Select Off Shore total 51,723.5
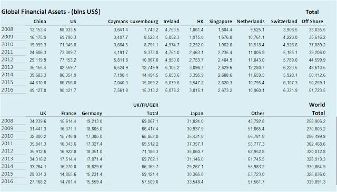 pos(317,90)
